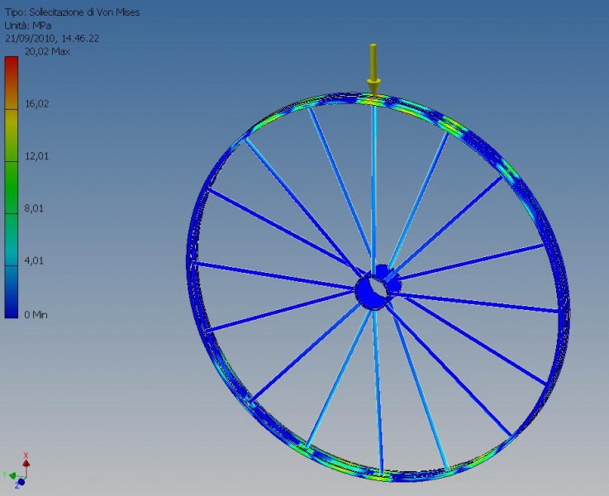Click the Von Mises color legend bar
The width and height of the screenshot is (609, 496).
click(12, 188)
